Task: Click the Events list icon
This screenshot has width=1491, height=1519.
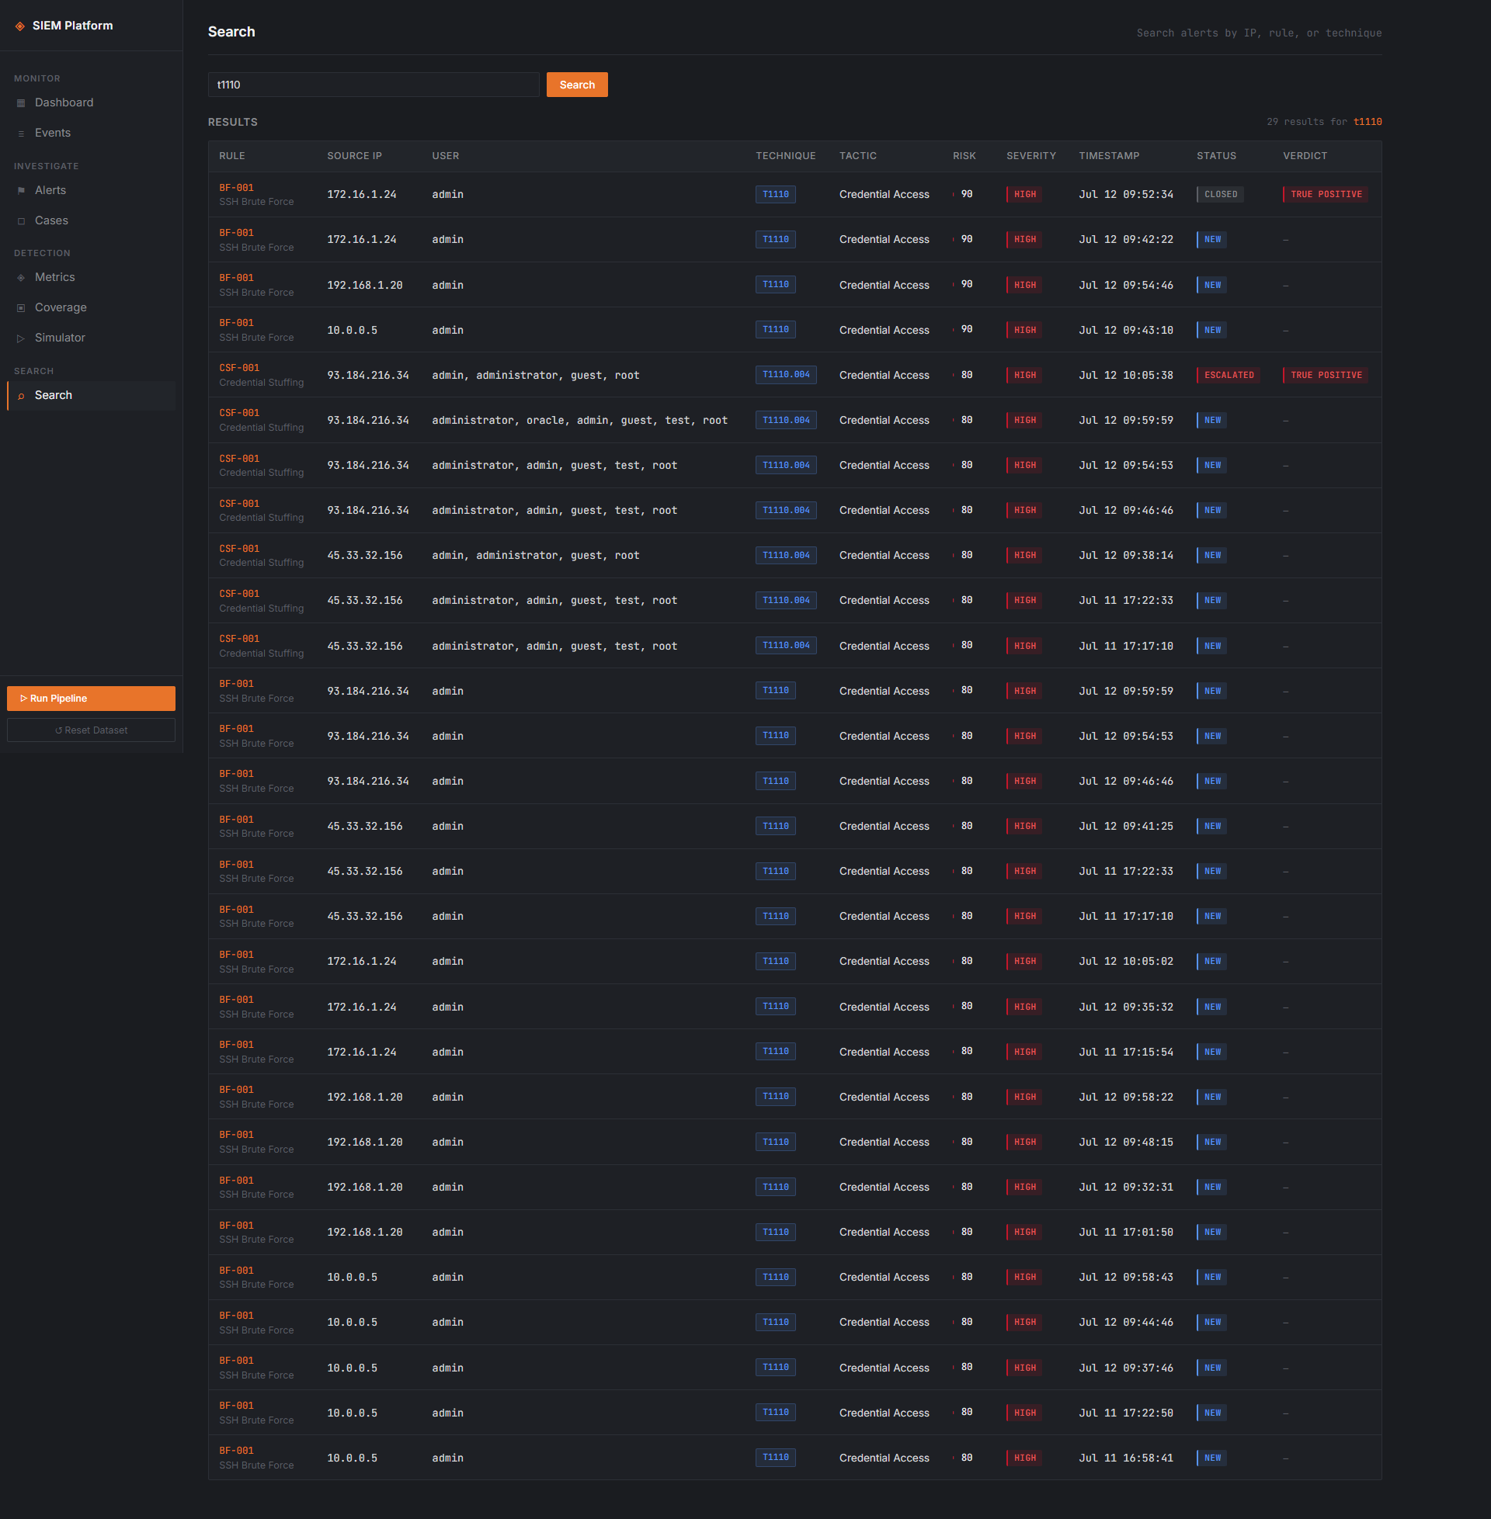Action: pyautogui.click(x=21, y=134)
